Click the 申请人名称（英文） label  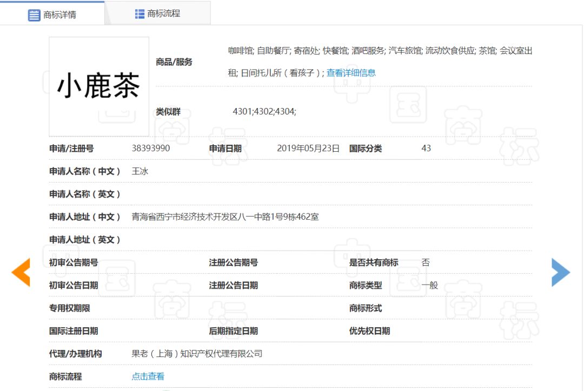[85, 194]
